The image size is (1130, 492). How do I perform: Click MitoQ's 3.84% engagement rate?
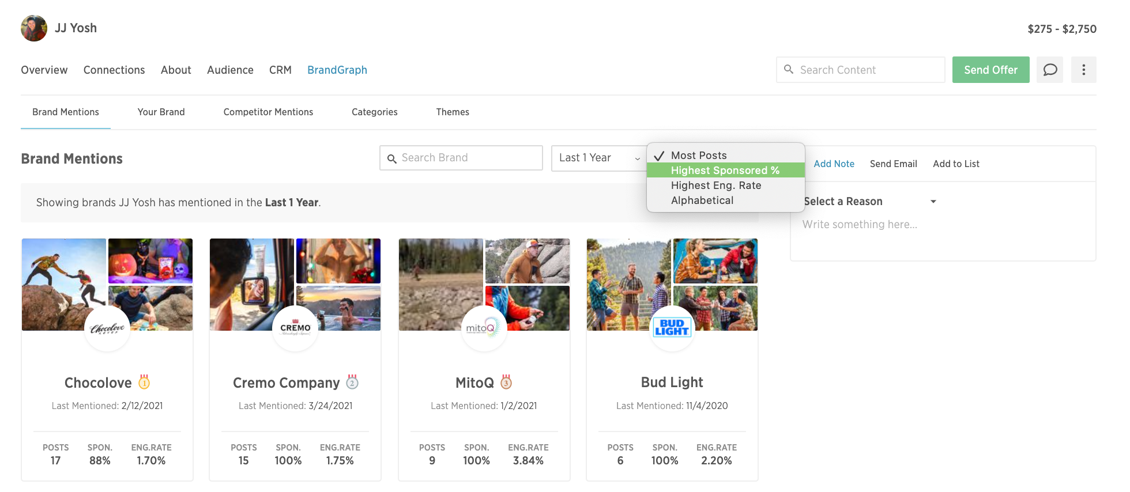[x=528, y=460]
